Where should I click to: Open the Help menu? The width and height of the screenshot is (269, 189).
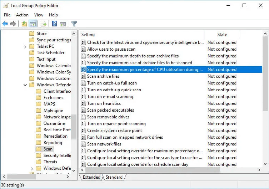[53, 15]
